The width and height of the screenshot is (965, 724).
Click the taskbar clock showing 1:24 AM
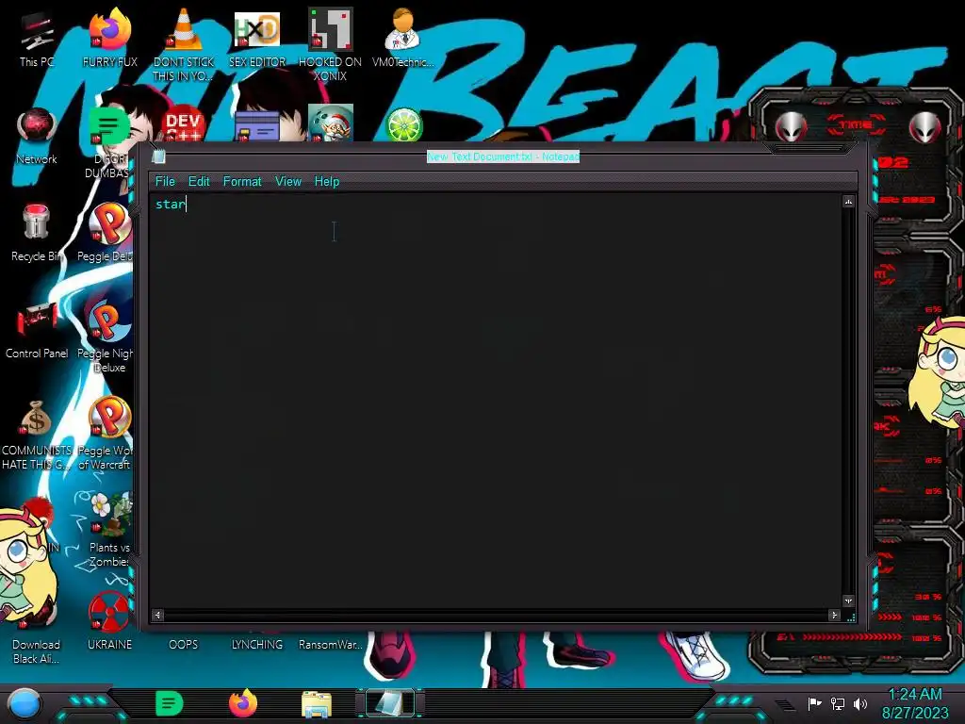click(915, 703)
